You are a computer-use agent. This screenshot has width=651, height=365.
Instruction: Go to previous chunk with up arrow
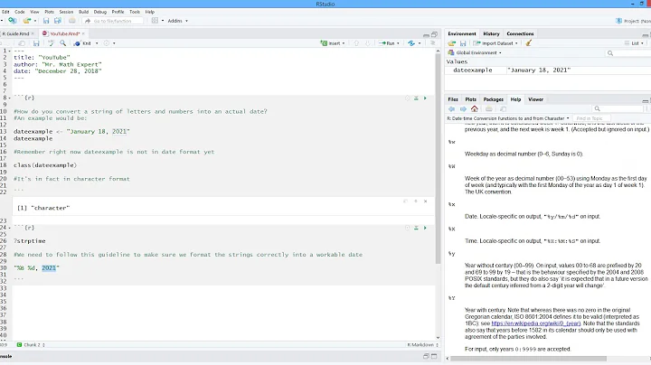click(356, 43)
